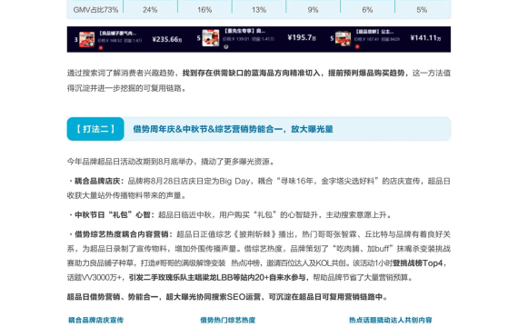Click the rank number 3 in product banner
Screen dimensions: 518x327
tap(75, 40)
